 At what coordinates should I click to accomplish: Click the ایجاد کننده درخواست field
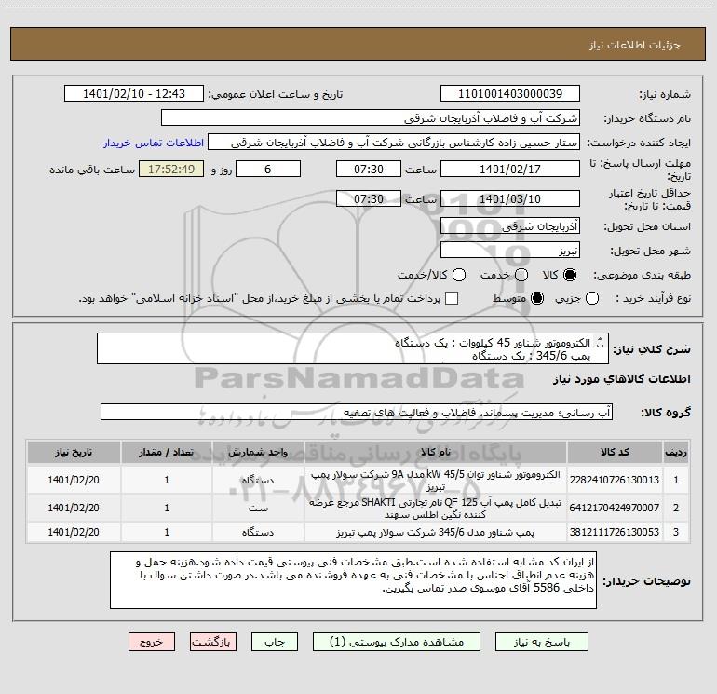point(394,143)
